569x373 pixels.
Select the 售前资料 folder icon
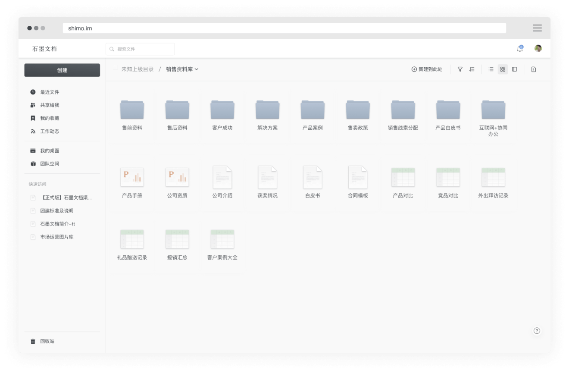tap(132, 110)
